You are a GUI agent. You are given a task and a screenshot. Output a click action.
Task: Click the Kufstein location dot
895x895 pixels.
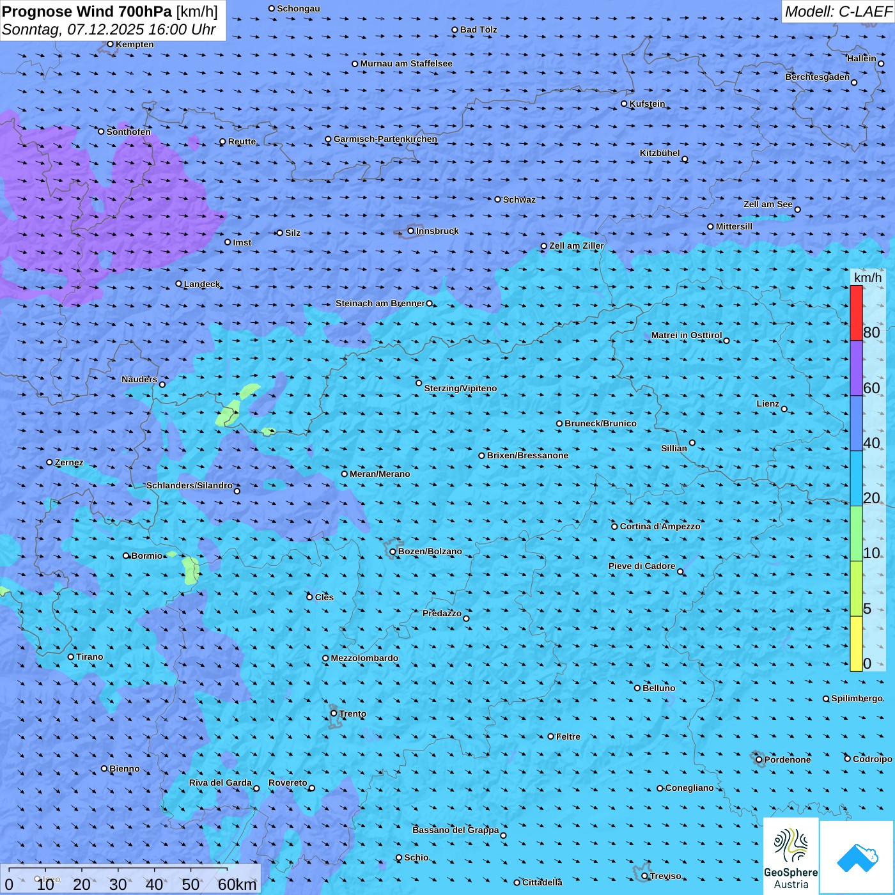[625, 104]
